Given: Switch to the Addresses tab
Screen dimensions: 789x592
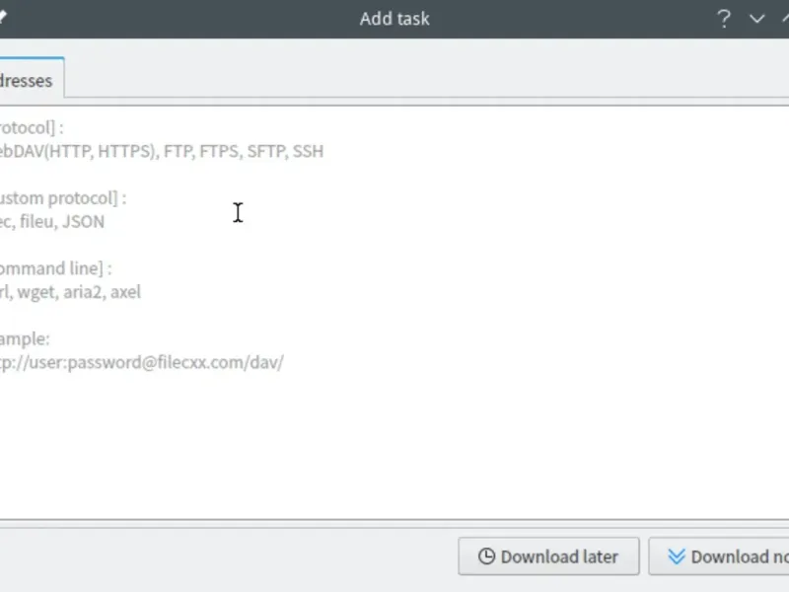Looking at the screenshot, I should click(28, 80).
